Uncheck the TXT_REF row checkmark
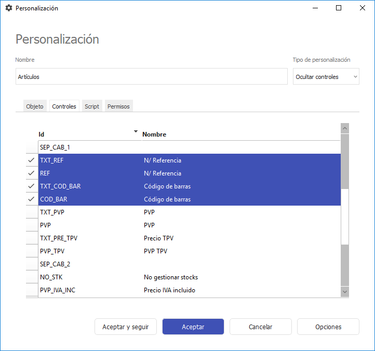This screenshot has width=375, height=351. click(32, 160)
